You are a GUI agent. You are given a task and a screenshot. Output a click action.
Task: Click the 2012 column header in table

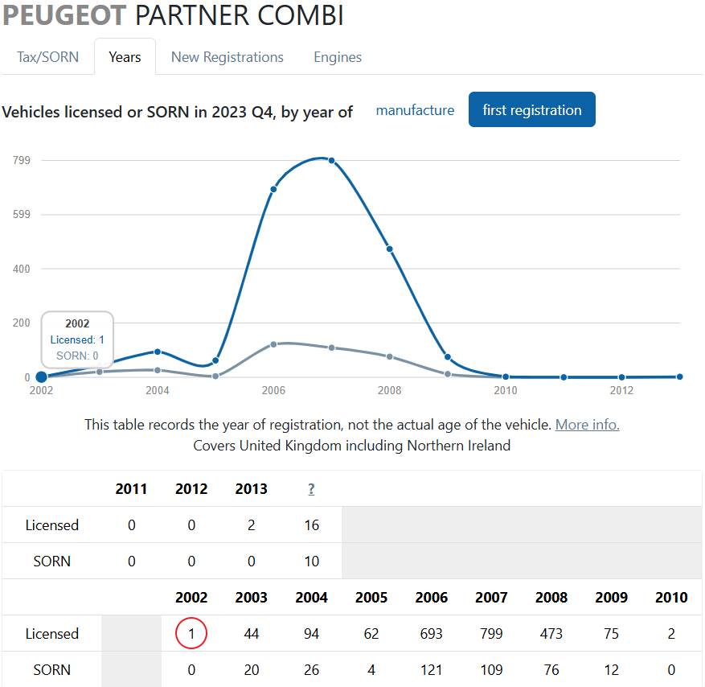tap(191, 489)
